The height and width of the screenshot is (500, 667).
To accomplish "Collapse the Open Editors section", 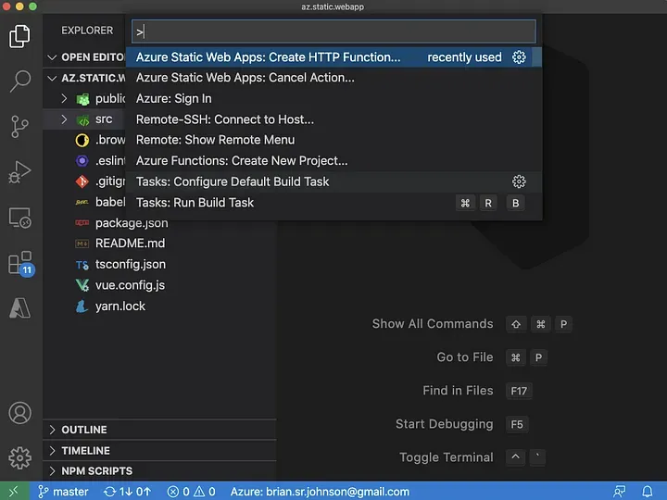I will point(85,57).
